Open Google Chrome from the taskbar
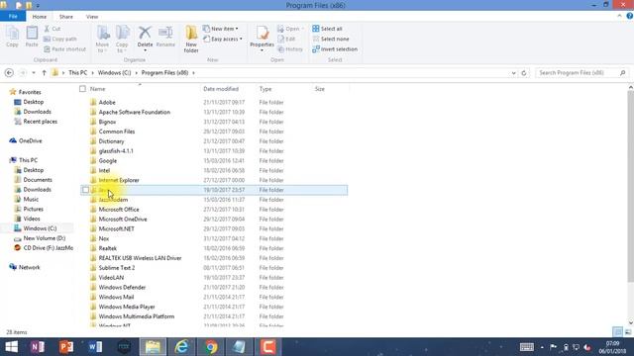 point(211,347)
